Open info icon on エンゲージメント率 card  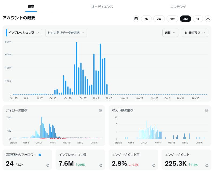point(154,165)
